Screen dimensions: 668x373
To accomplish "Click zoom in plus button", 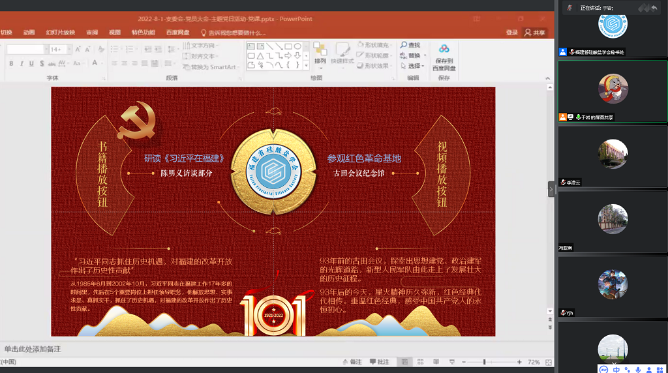I will (x=519, y=362).
